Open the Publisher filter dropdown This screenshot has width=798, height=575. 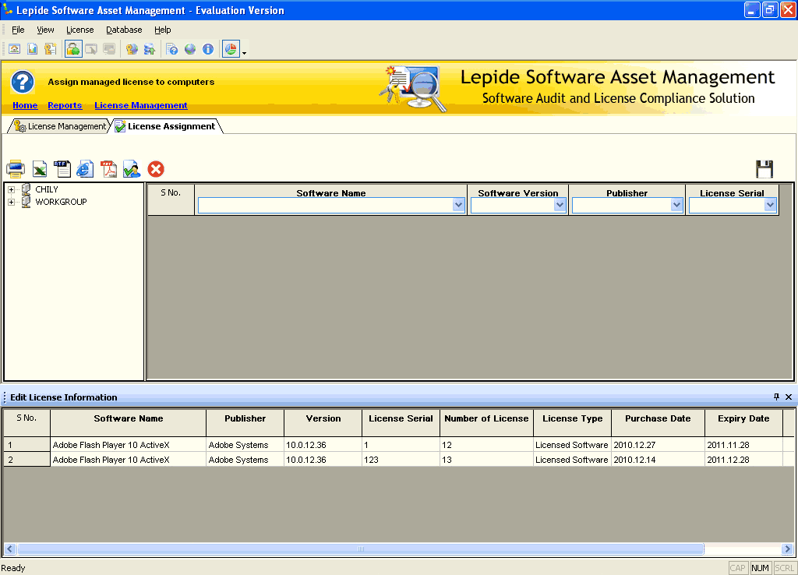tap(676, 205)
